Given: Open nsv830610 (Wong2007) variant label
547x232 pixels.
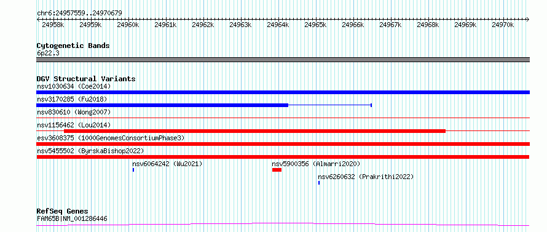Looking at the screenshot, I should point(74,112).
